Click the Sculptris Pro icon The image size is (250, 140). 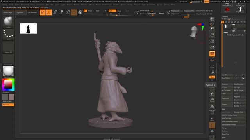click(80, 12)
